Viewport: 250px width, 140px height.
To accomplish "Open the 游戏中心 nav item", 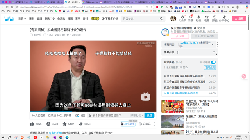I will point(50,19).
